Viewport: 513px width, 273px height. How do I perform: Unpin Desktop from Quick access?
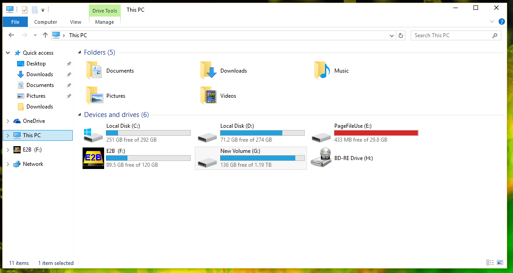pyautogui.click(x=69, y=63)
